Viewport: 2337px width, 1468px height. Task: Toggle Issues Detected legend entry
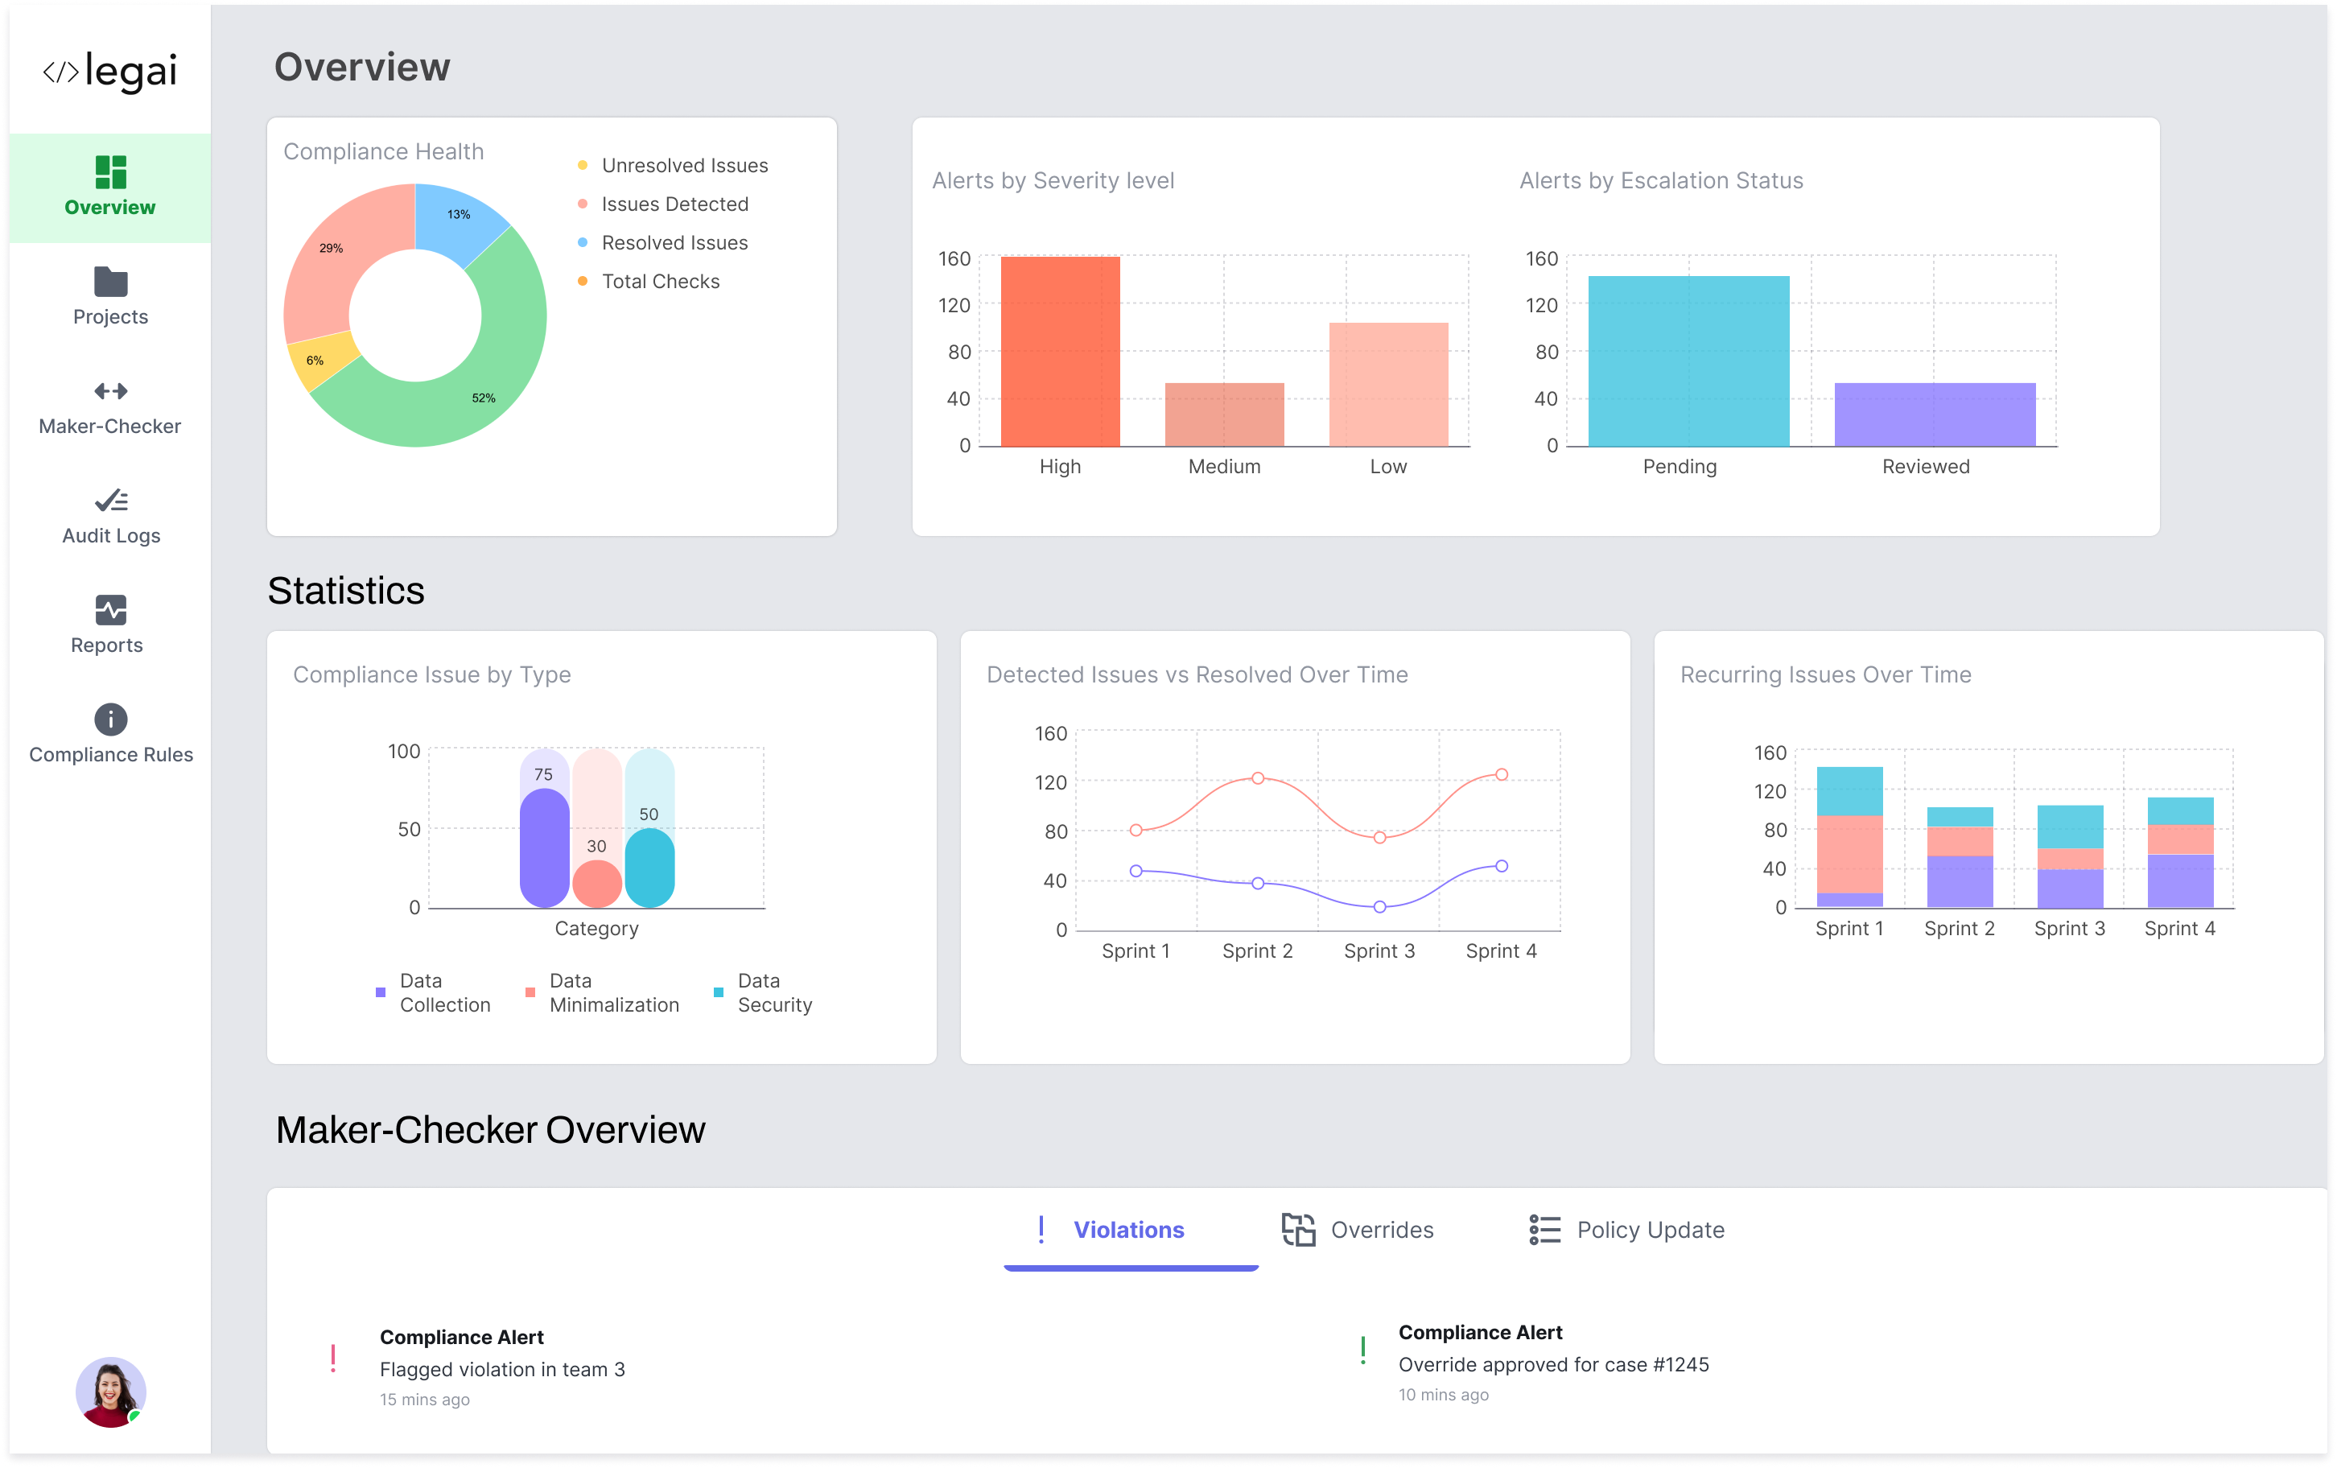point(664,204)
